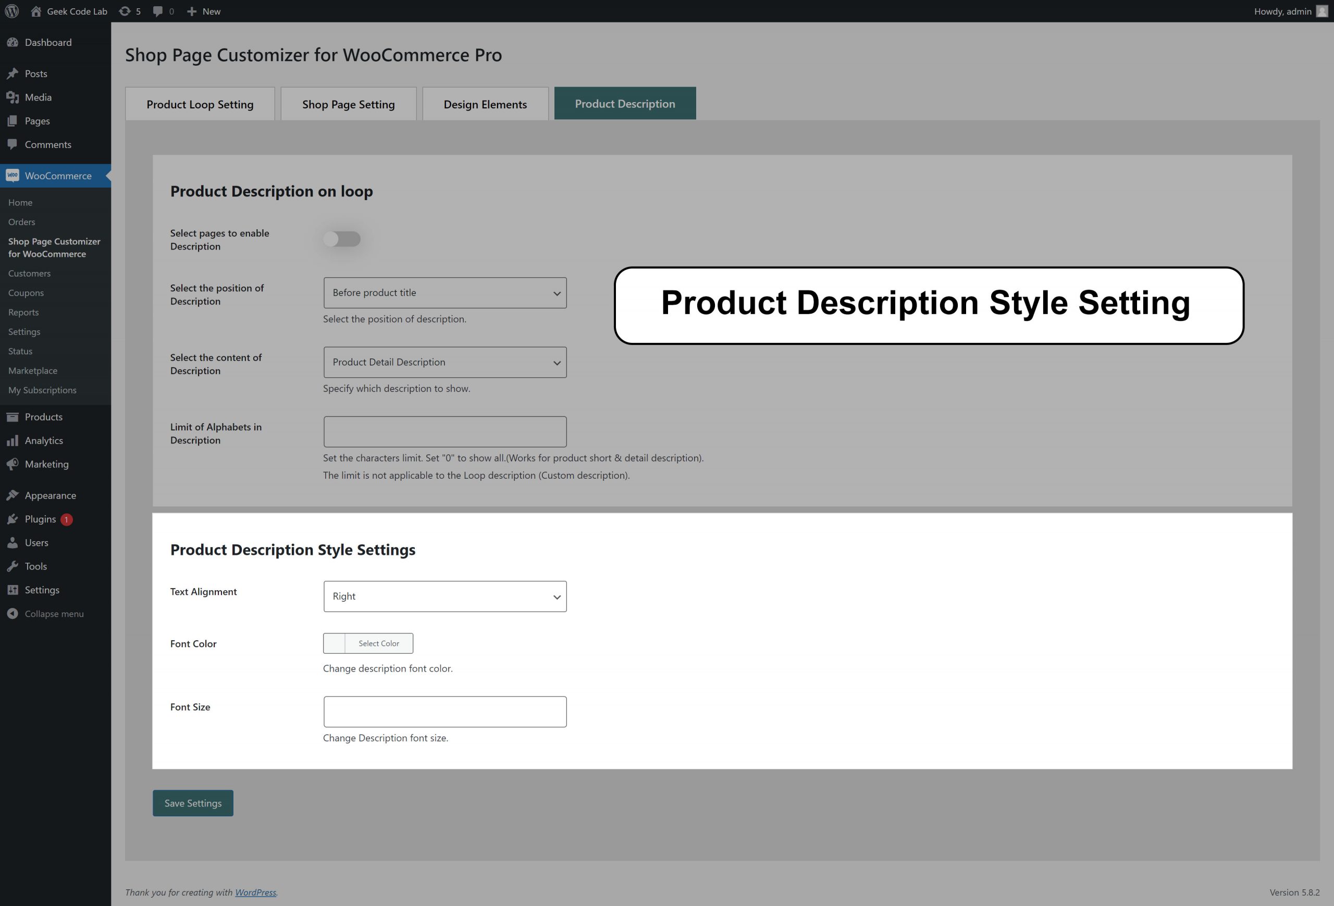Click the admin avatar icon
The height and width of the screenshot is (906, 1334).
(1321, 11)
